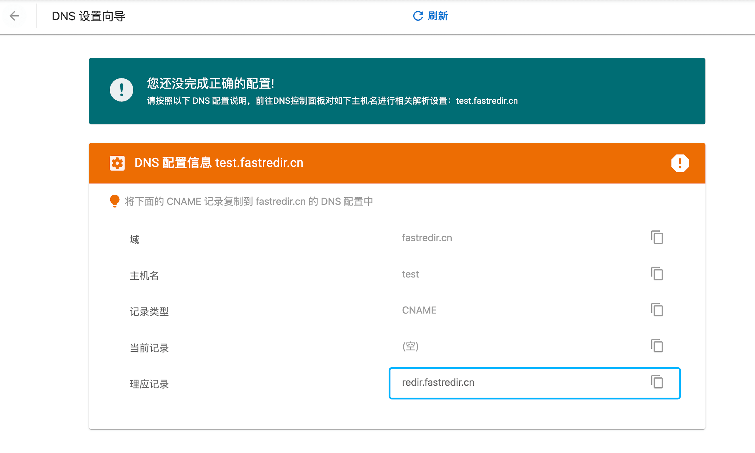Select the redir.fastredir.cn record text
This screenshot has height=453, width=755.
coord(438,383)
